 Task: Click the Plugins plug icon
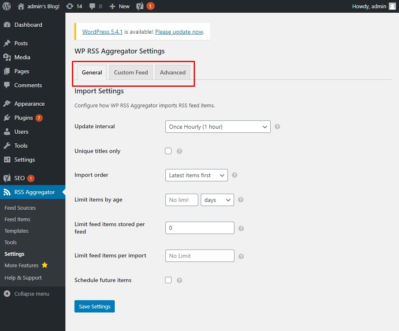(x=7, y=118)
